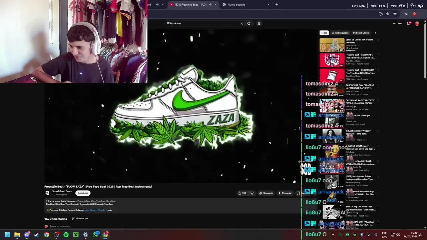Start voice search with microphone icon
Image resolution: width=427 pixels, height=240 pixels.
(259, 23)
